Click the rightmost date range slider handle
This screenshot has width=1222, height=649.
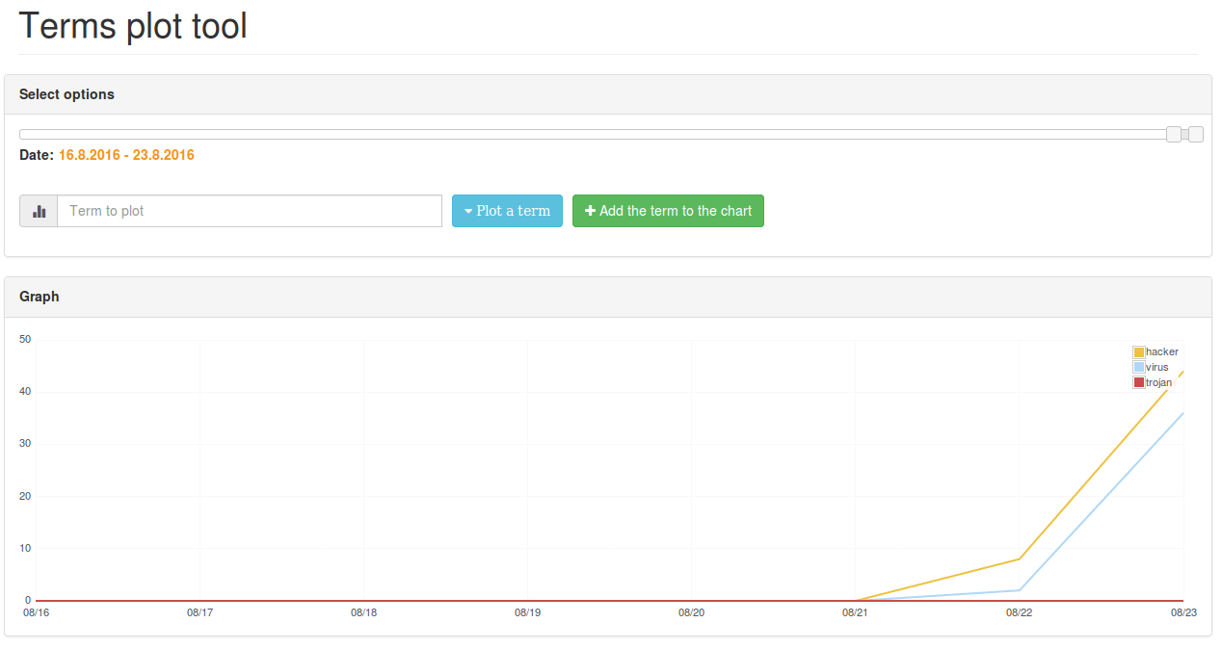[1195, 135]
